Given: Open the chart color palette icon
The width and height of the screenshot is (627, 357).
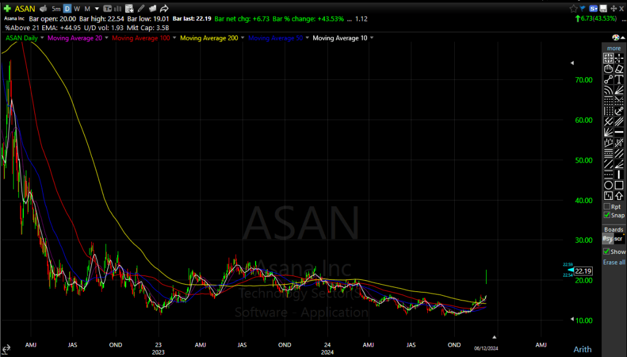Looking at the screenshot, I should tap(615, 38).
